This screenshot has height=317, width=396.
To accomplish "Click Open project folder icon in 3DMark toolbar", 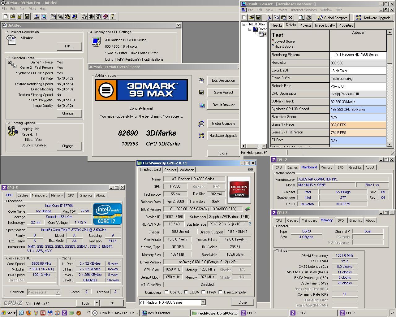I will pyautogui.click(x=13, y=17).
